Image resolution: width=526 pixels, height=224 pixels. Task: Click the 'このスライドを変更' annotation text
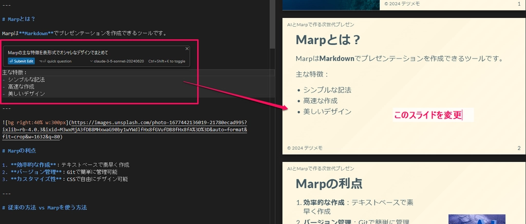(427, 116)
